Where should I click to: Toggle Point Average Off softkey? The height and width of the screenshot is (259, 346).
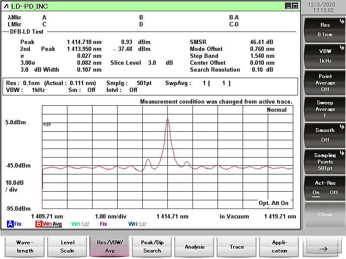(325, 82)
